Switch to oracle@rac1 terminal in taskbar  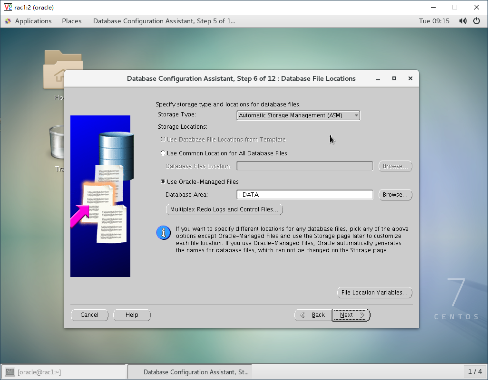coord(64,372)
